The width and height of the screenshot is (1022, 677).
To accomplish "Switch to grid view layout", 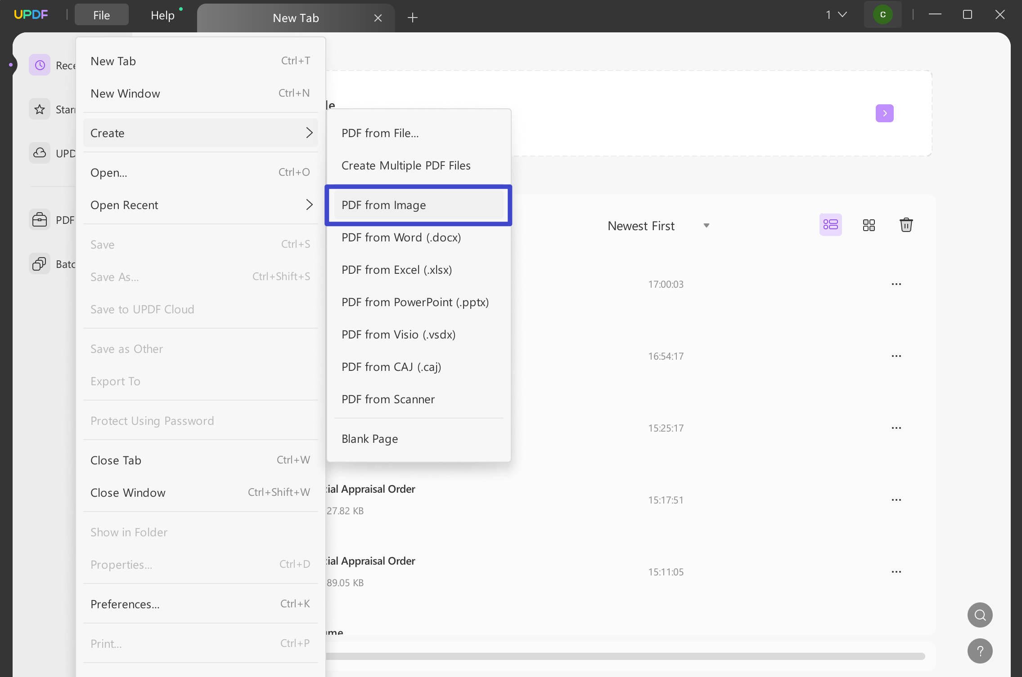I will tap(869, 225).
